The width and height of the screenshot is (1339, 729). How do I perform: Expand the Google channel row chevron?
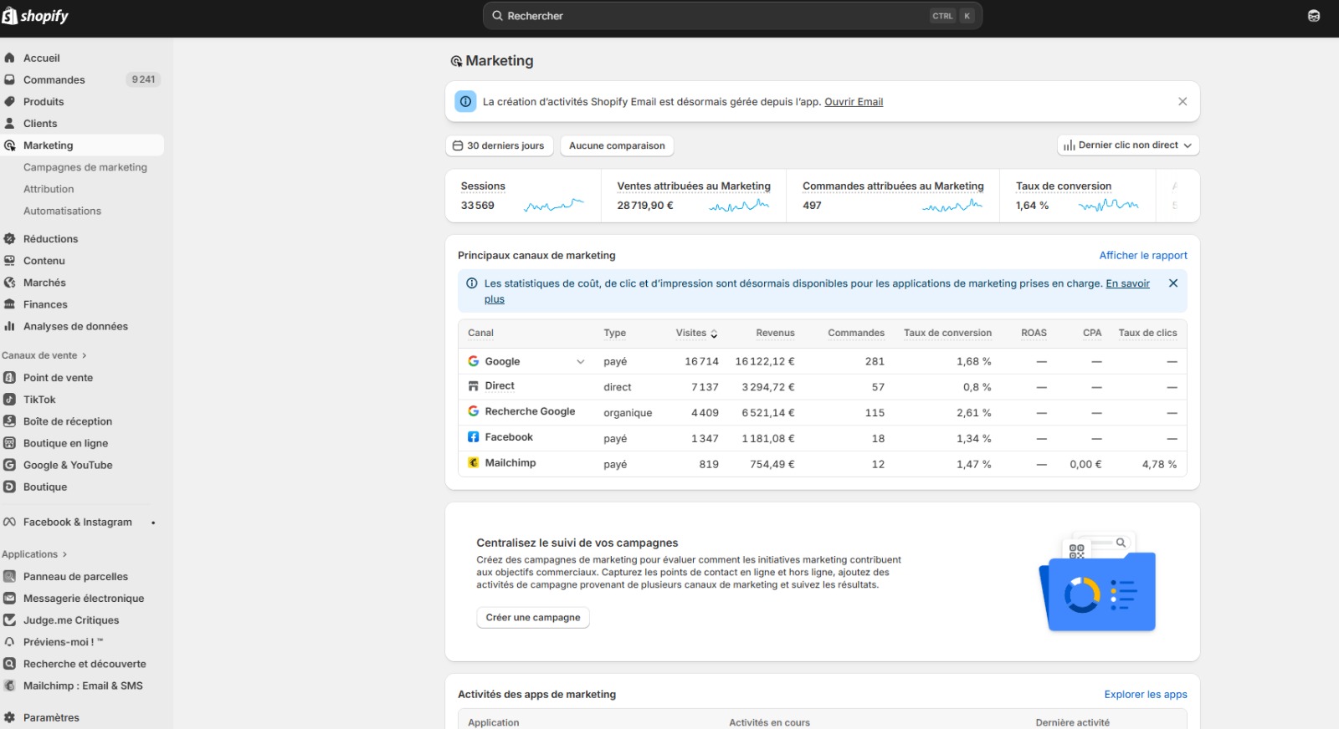pos(580,362)
